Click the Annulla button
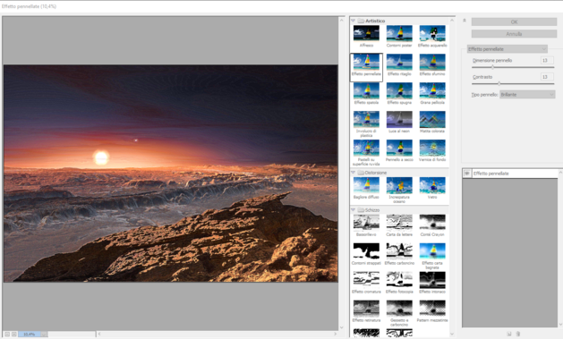The image size is (563, 339). coord(514,34)
